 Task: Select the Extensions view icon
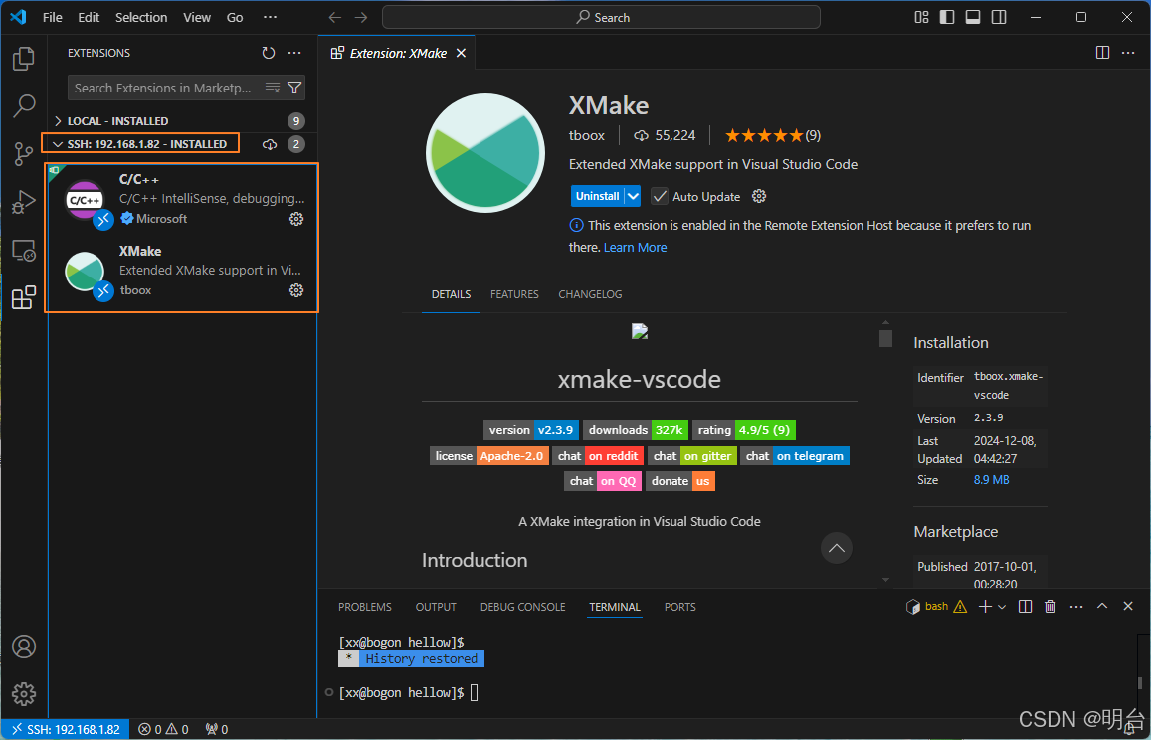click(x=24, y=297)
